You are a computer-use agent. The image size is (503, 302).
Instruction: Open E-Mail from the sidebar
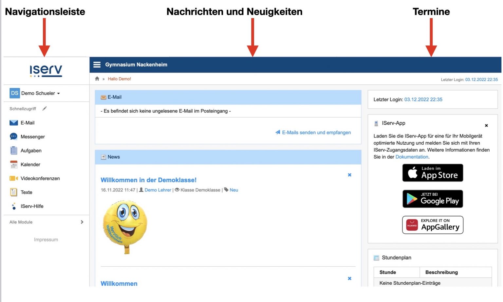pos(28,123)
